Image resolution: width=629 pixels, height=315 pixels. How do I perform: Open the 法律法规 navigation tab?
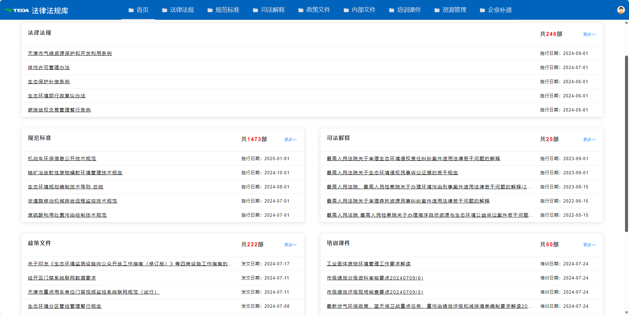[x=178, y=10]
